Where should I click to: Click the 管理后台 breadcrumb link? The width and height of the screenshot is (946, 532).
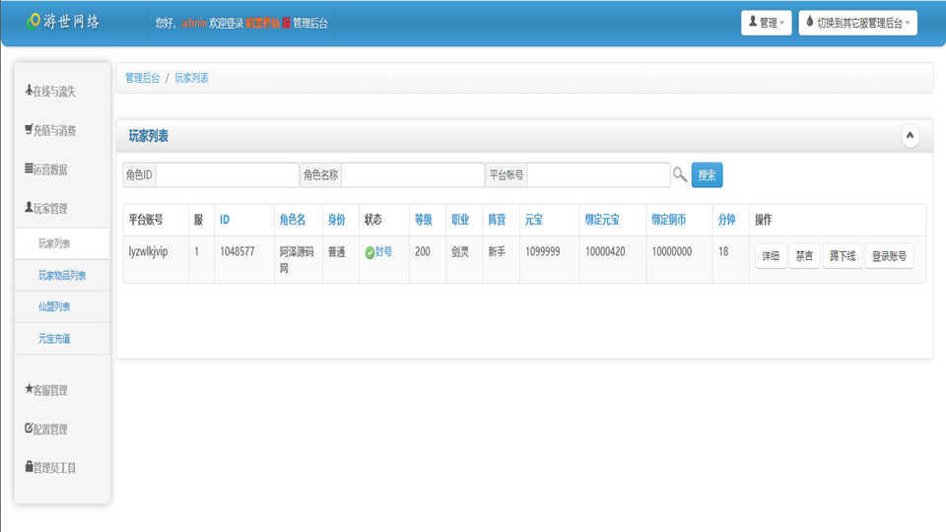[x=142, y=78]
